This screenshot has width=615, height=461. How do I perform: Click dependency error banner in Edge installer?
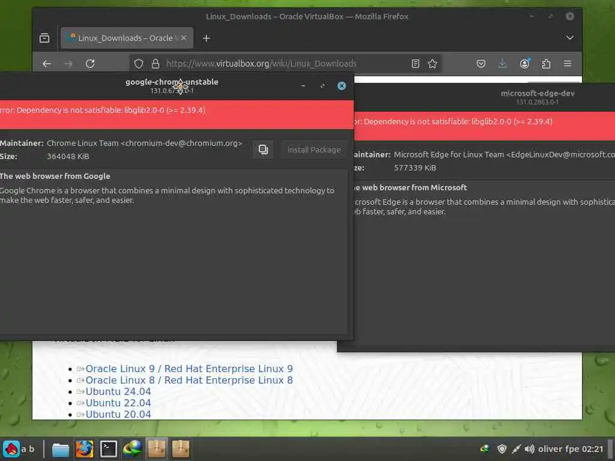[x=485, y=126]
